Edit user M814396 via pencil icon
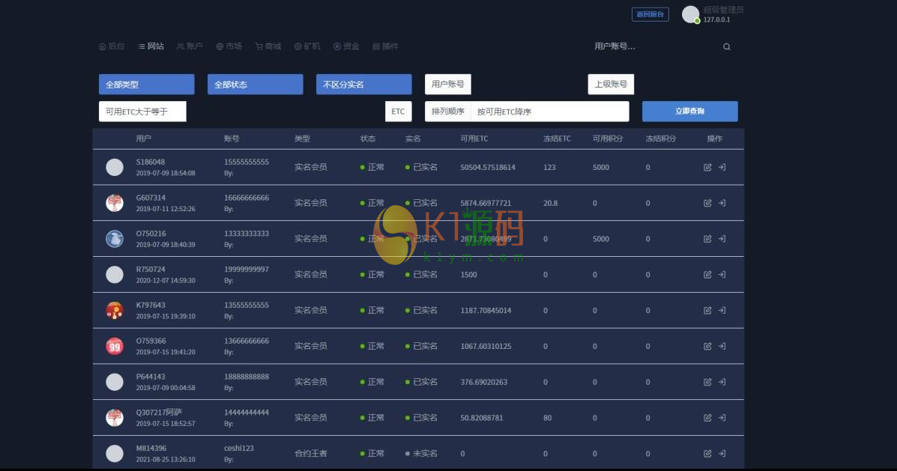Screen dimensions: 897x471 point(707,453)
